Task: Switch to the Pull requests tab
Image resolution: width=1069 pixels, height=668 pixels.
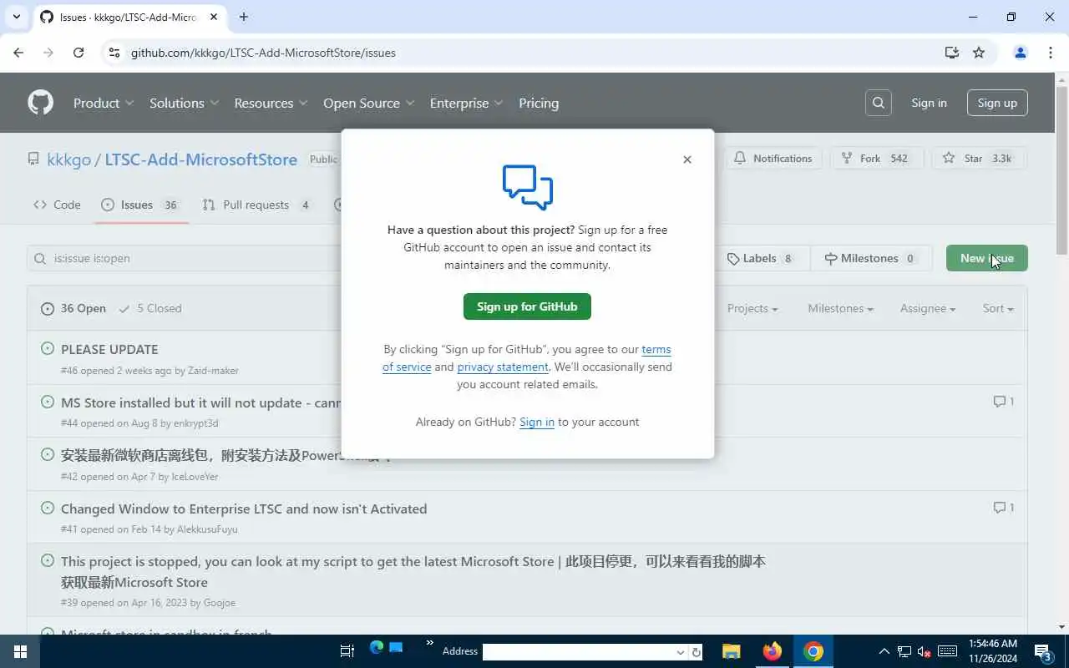Action: click(257, 205)
